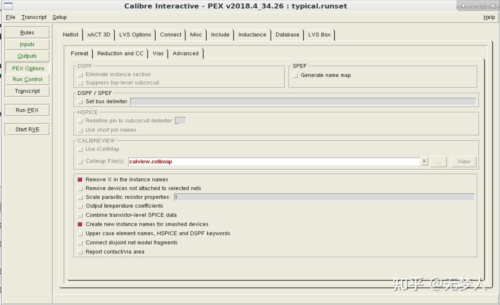Viewport: 500px width, 305px height.
Task: Open the Setup menu
Action: tap(59, 17)
